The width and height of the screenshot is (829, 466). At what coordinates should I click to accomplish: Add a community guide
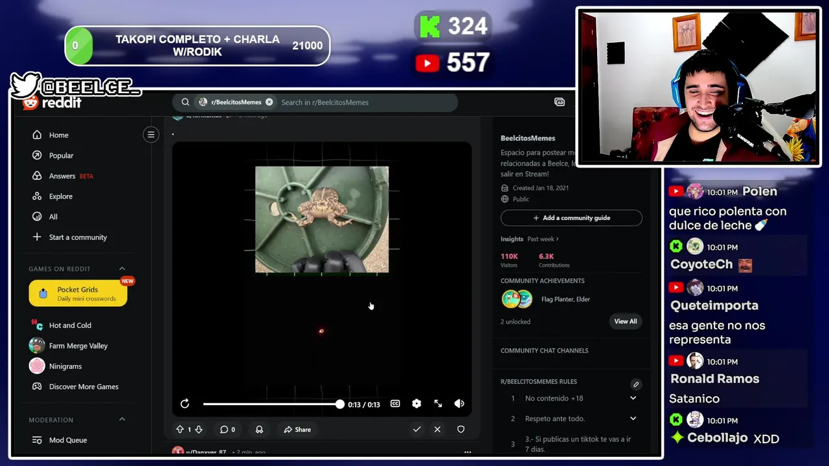tap(571, 218)
